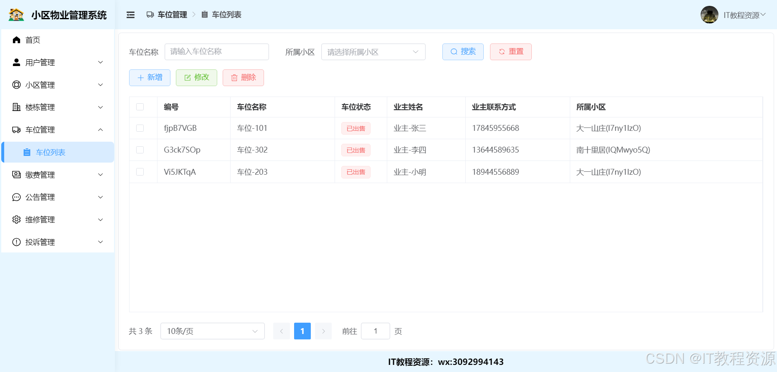
Task: Click the 删除 delete button
Action: 243,78
